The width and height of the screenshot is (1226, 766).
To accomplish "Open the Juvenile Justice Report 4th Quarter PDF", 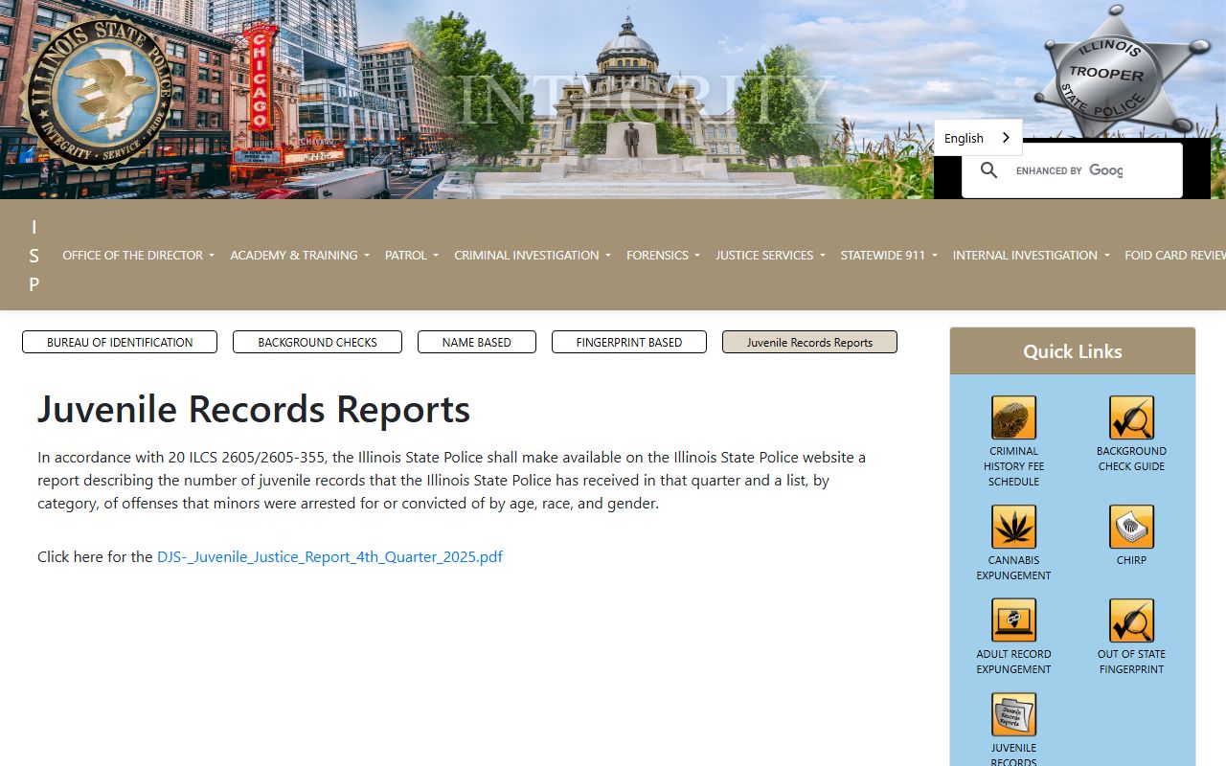I will pos(329,556).
